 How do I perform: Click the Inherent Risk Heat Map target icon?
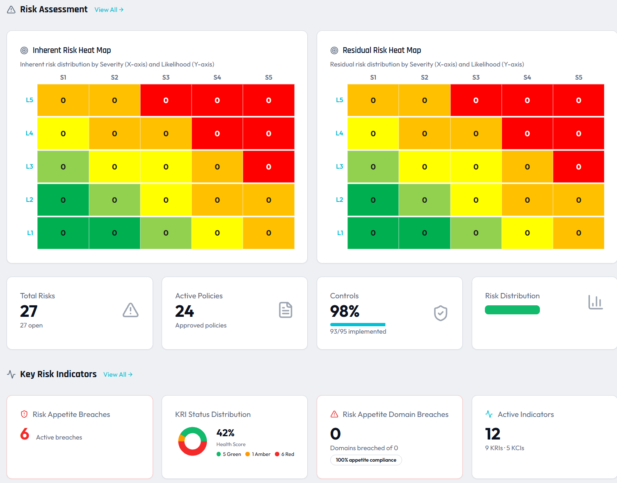coord(24,50)
